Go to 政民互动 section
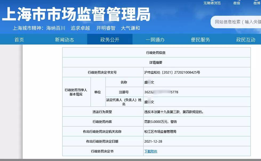 [246, 40]
